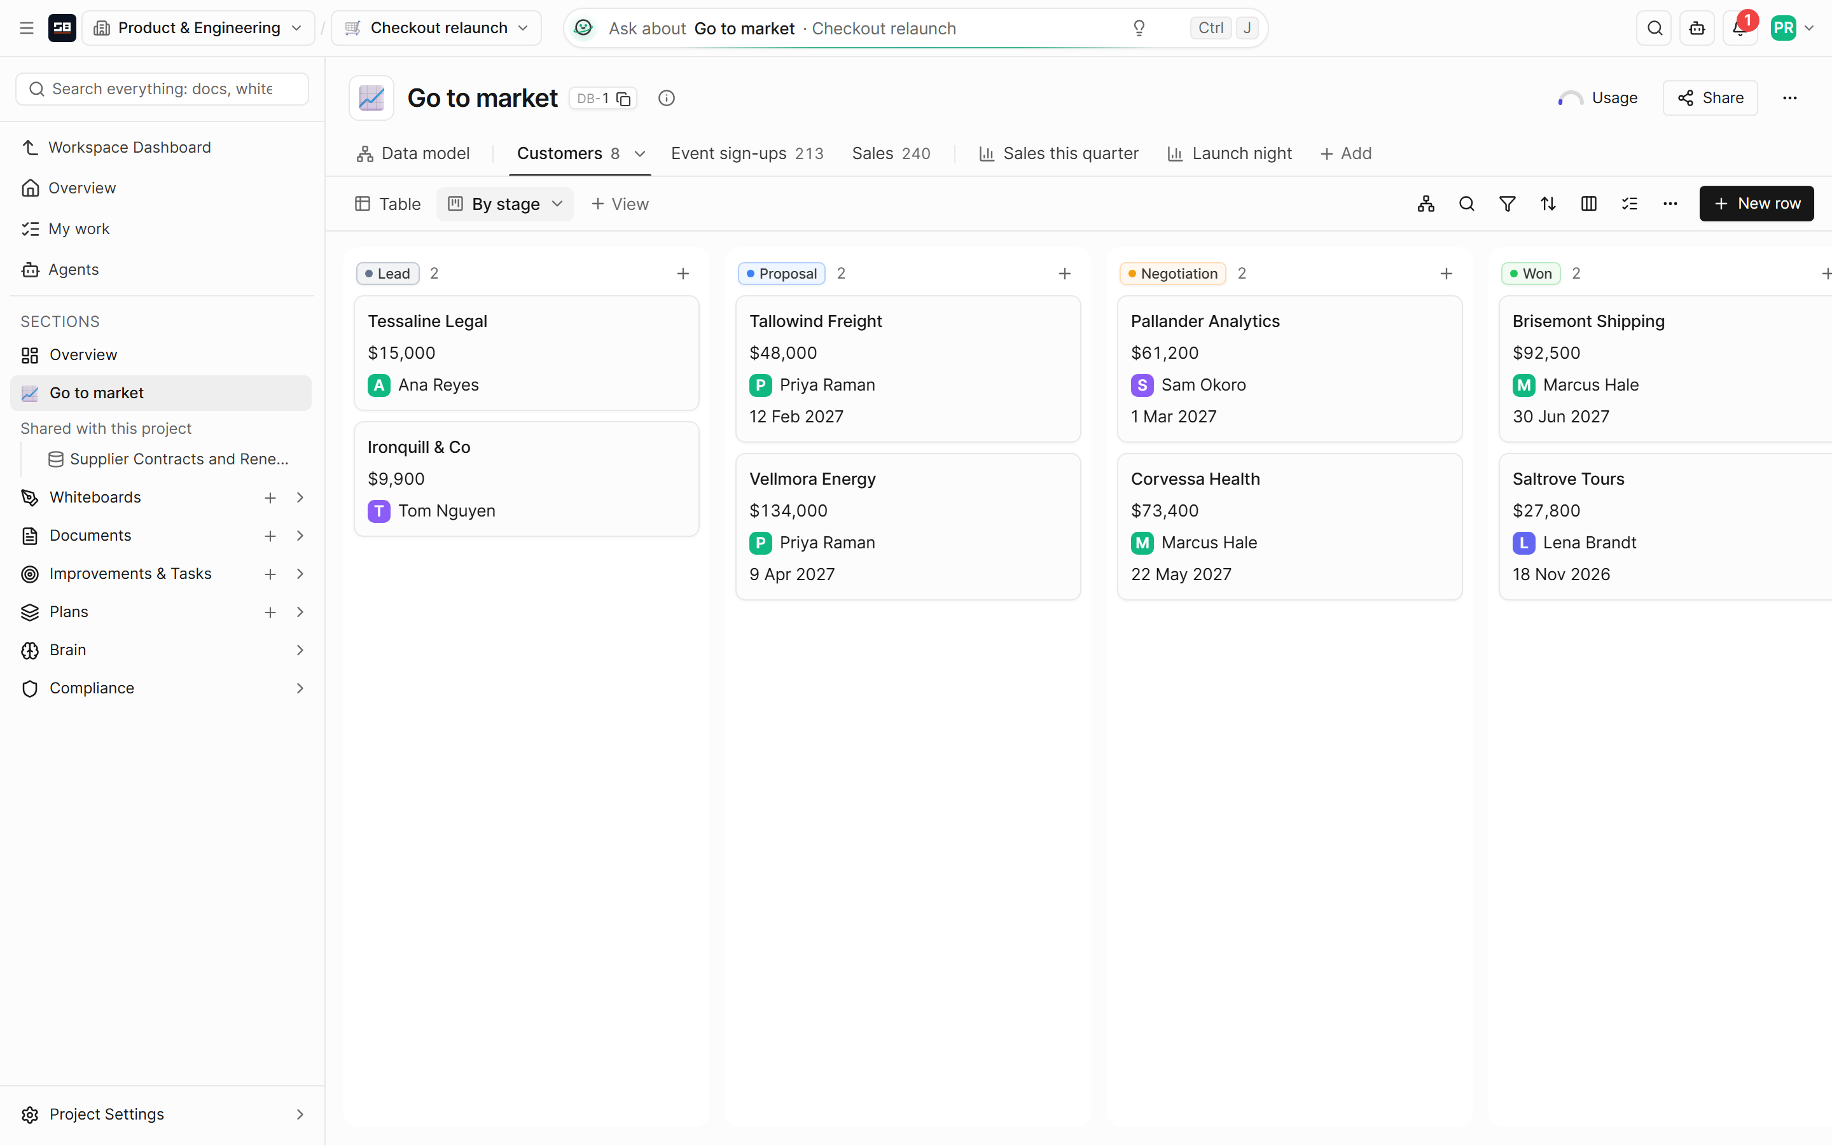
Task: Click the Search everything input field
Action: coord(162,89)
